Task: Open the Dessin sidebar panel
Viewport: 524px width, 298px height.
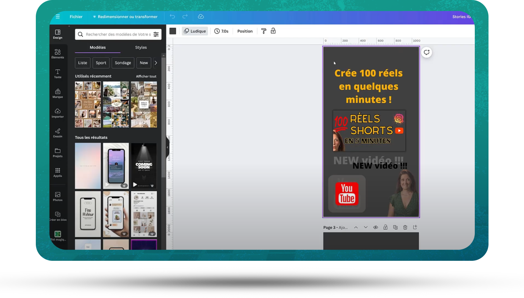Action: 58,133
